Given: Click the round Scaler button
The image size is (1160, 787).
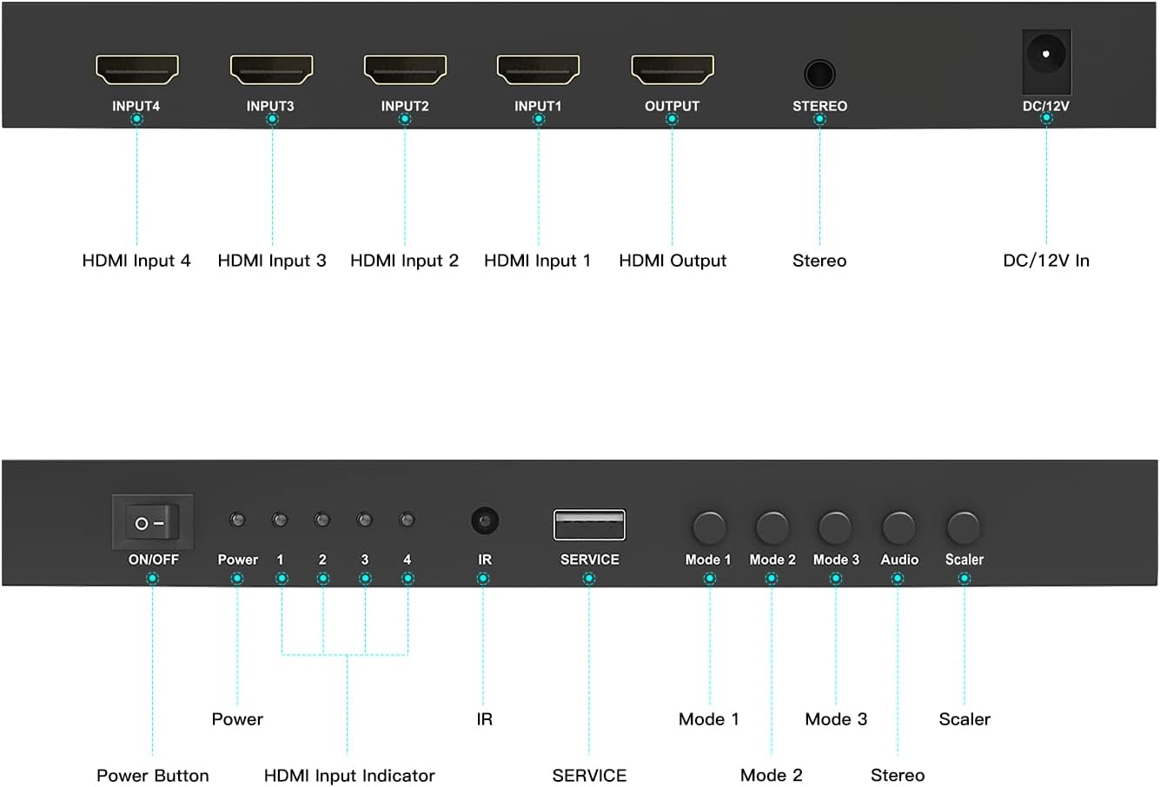Looking at the screenshot, I should coord(964,527).
